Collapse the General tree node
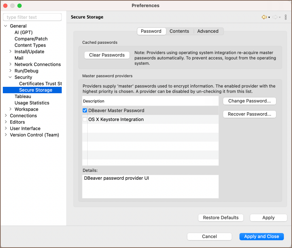 (x=6, y=26)
